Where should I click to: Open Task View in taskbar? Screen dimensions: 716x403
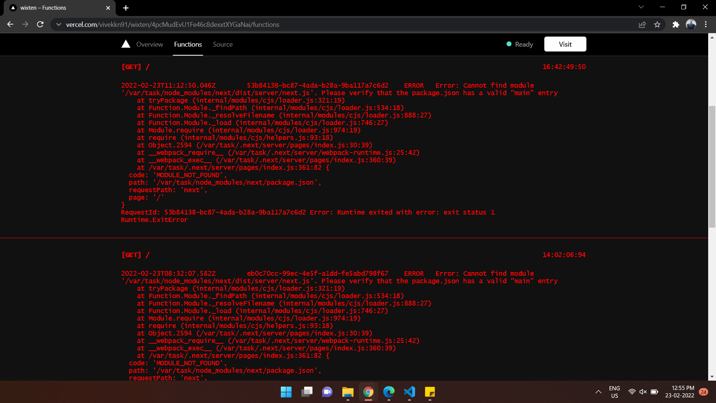[307, 392]
